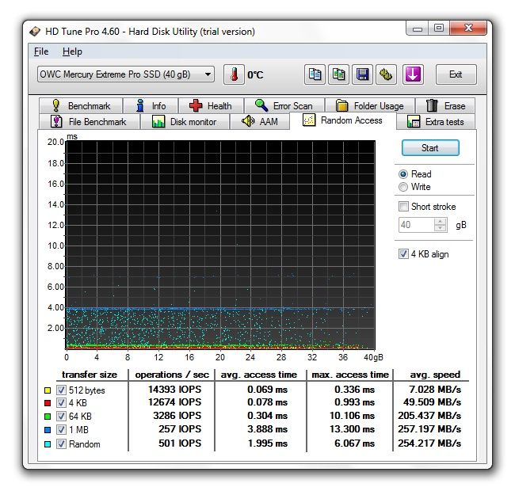Click the Exit button
The width and height of the screenshot is (515, 491).
(x=456, y=74)
